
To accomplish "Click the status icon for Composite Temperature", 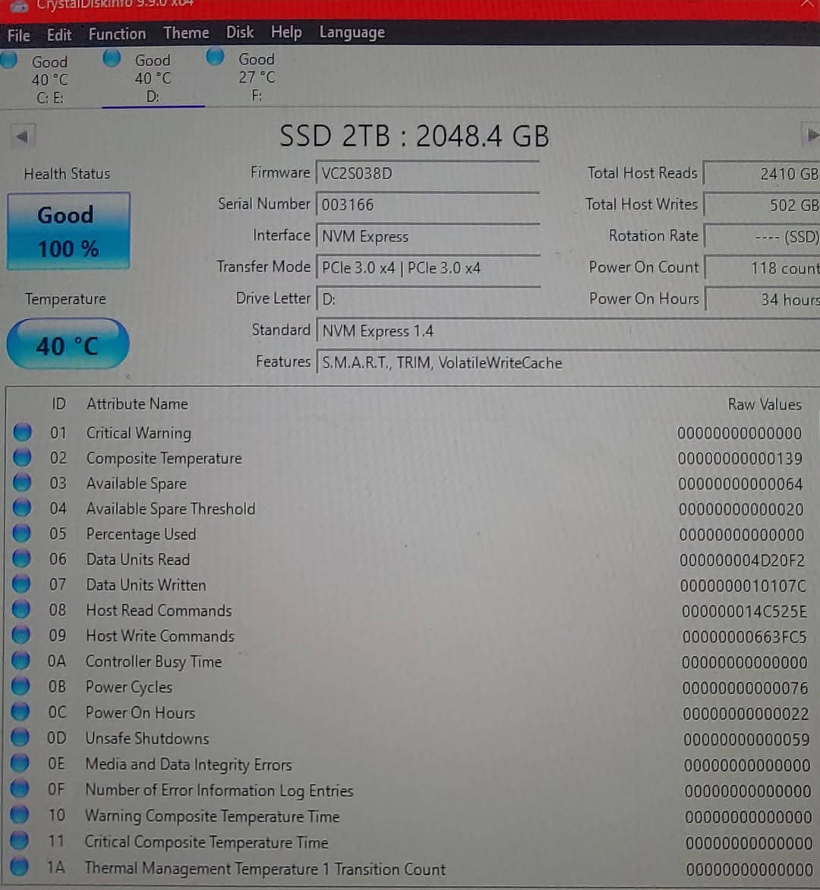I will click(22, 457).
